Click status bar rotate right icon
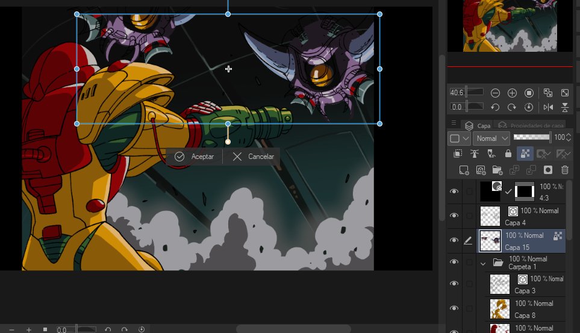 125,329
